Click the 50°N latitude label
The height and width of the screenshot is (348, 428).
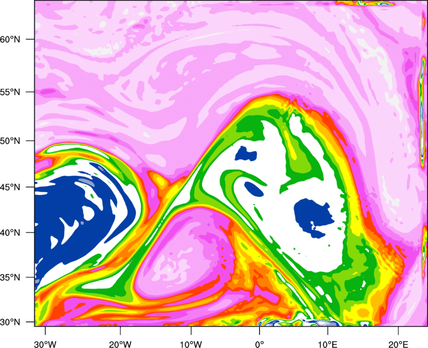click(x=10, y=141)
